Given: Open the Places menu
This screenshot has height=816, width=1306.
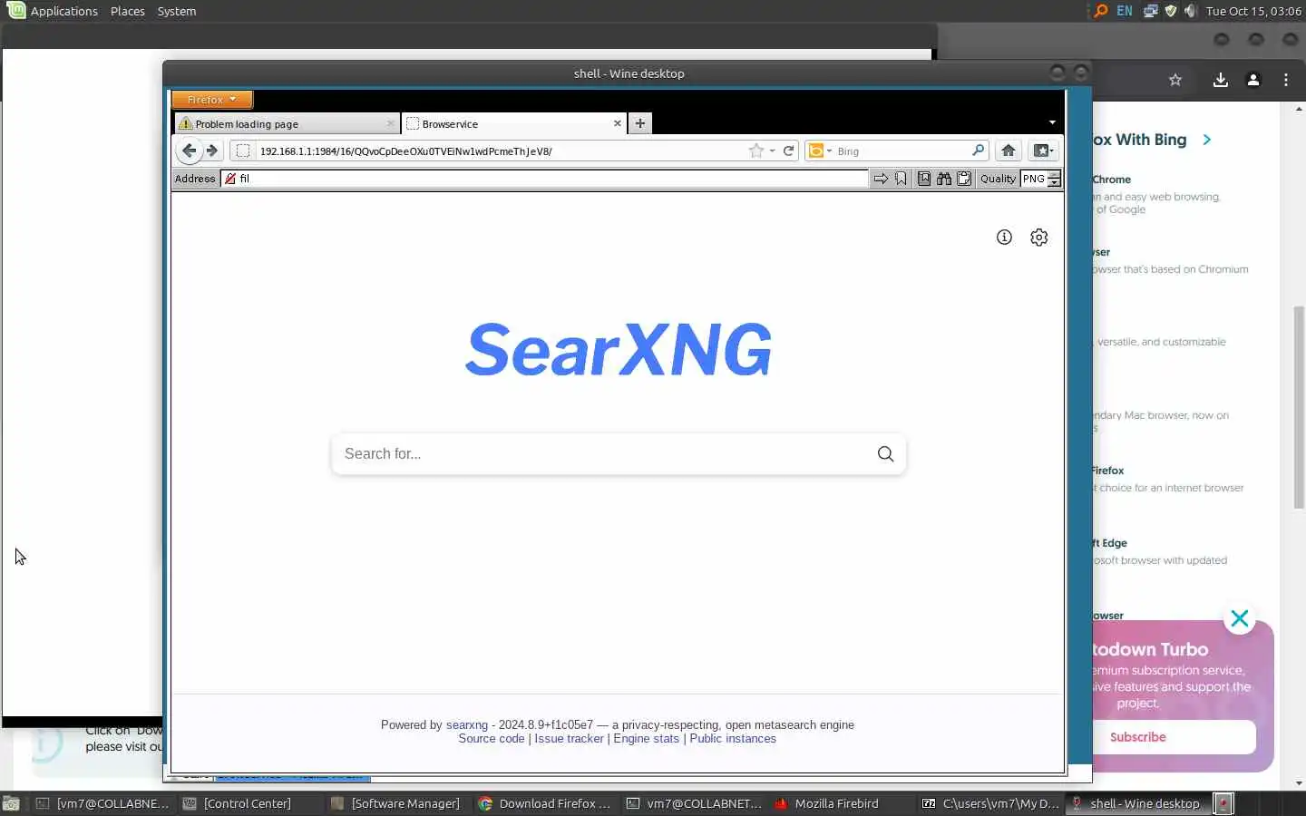Looking at the screenshot, I should (x=127, y=11).
